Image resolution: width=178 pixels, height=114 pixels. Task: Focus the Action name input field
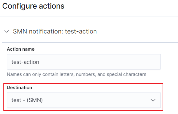pyautogui.click(x=84, y=62)
